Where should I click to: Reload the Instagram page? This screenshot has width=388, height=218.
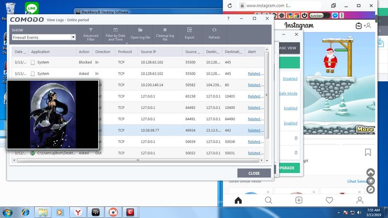[x=229, y=6]
